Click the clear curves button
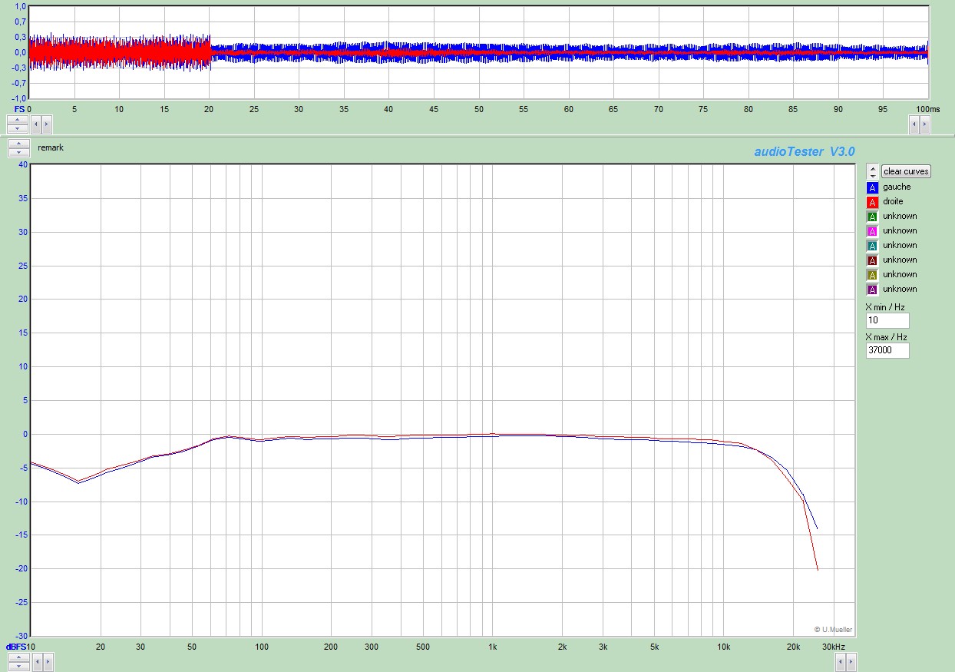 click(906, 171)
